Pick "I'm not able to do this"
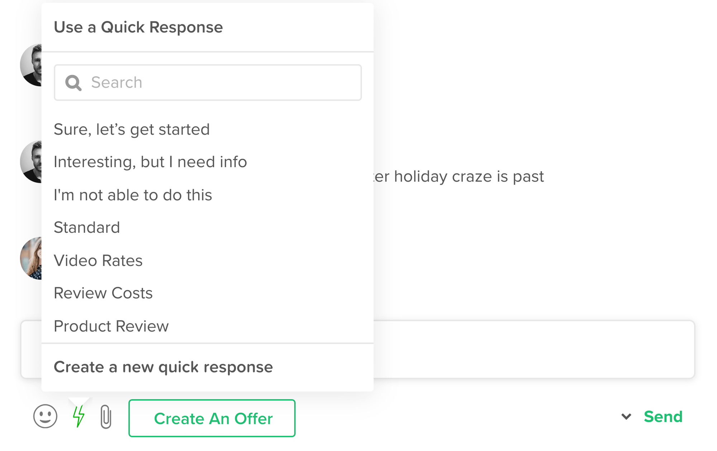This screenshot has height=451, width=717. pos(133,195)
